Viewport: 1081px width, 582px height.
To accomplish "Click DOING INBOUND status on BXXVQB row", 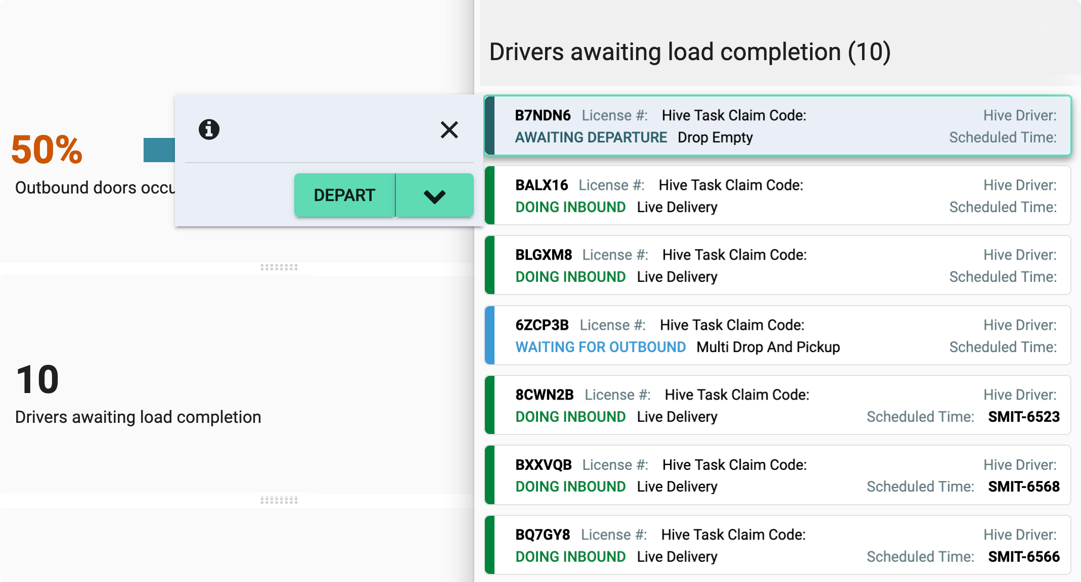I will 570,487.
